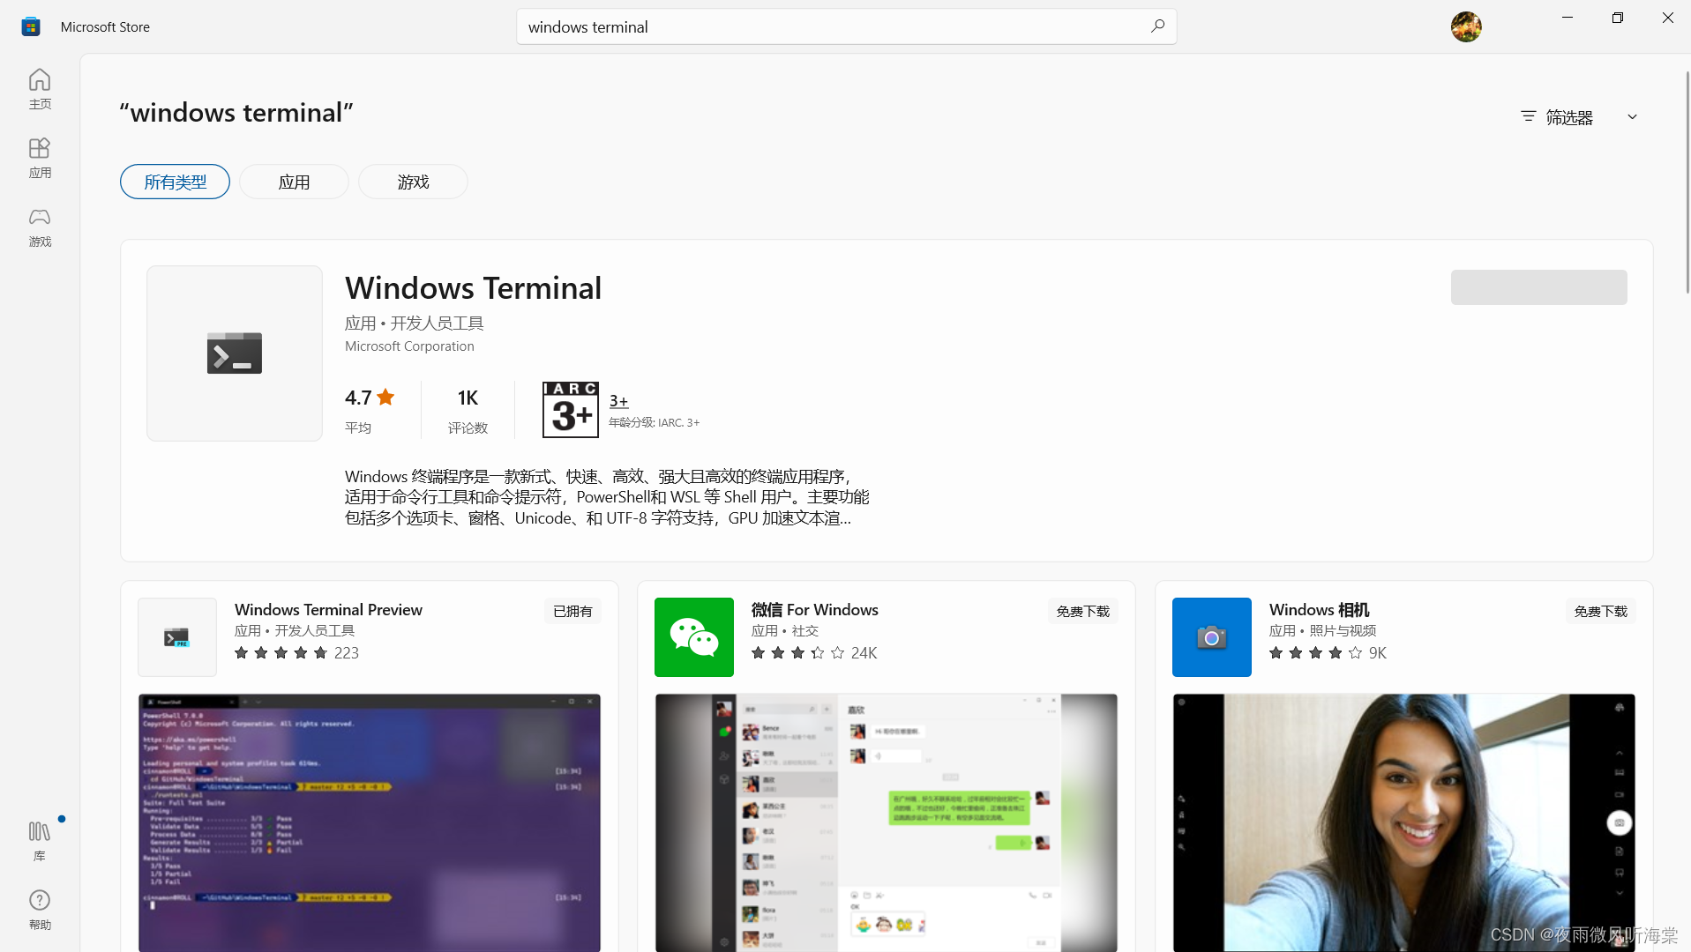The width and height of the screenshot is (1691, 952).
Task: Click Windows Terminal Preview screenshot thumbnail
Action: pos(370,822)
